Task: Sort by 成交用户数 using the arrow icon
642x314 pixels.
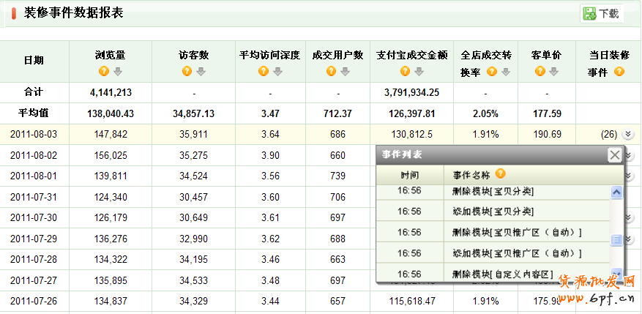Action: click(345, 71)
